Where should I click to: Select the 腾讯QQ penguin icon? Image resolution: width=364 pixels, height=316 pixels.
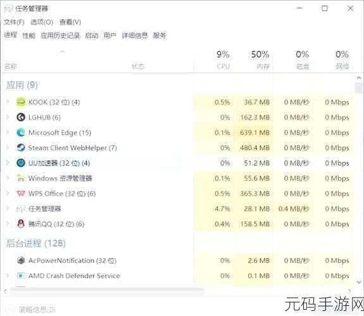point(21,224)
